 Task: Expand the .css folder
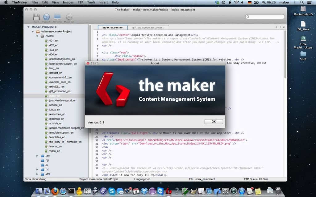point(37,155)
